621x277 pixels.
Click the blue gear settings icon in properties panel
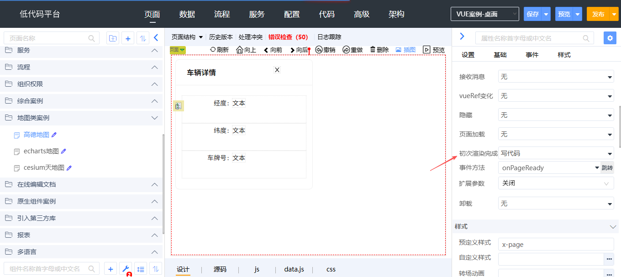610,38
